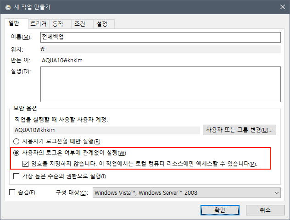Click the 위치 location field
This screenshot has width=290, height=220.
point(160,49)
